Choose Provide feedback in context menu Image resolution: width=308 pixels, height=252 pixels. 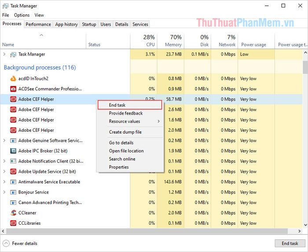click(130, 113)
